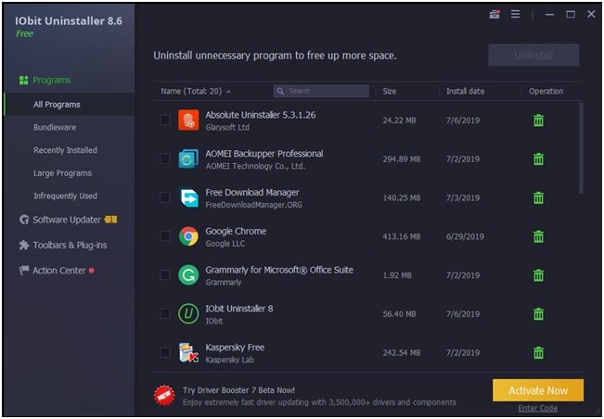Viewport: 604px width, 419px height.
Task: Click trash icon for Free Download Manager
Action: (x=538, y=197)
